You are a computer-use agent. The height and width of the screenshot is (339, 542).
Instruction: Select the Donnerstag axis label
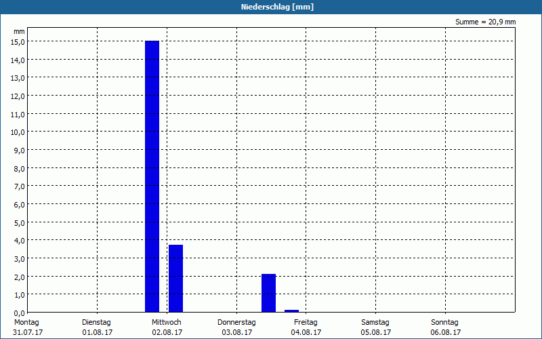(236, 322)
